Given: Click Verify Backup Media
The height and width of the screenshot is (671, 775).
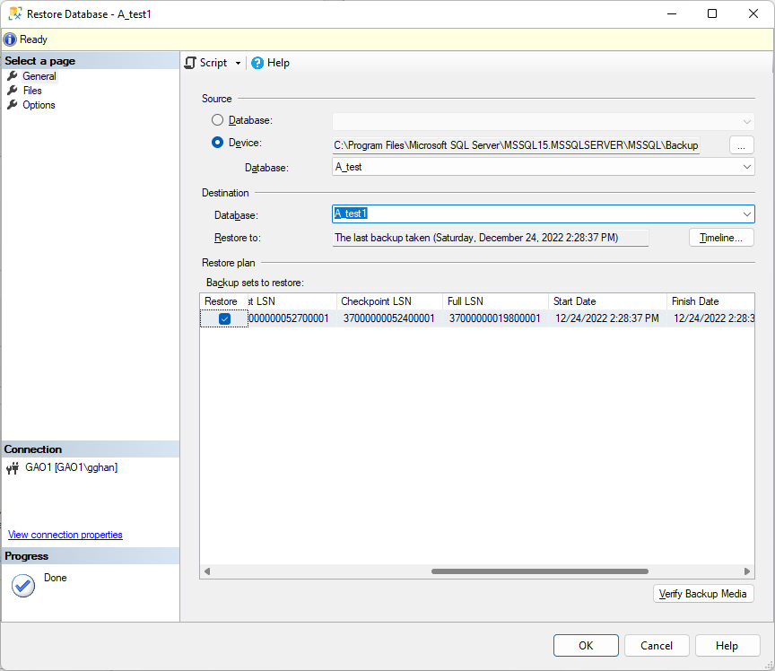Looking at the screenshot, I should tap(703, 593).
